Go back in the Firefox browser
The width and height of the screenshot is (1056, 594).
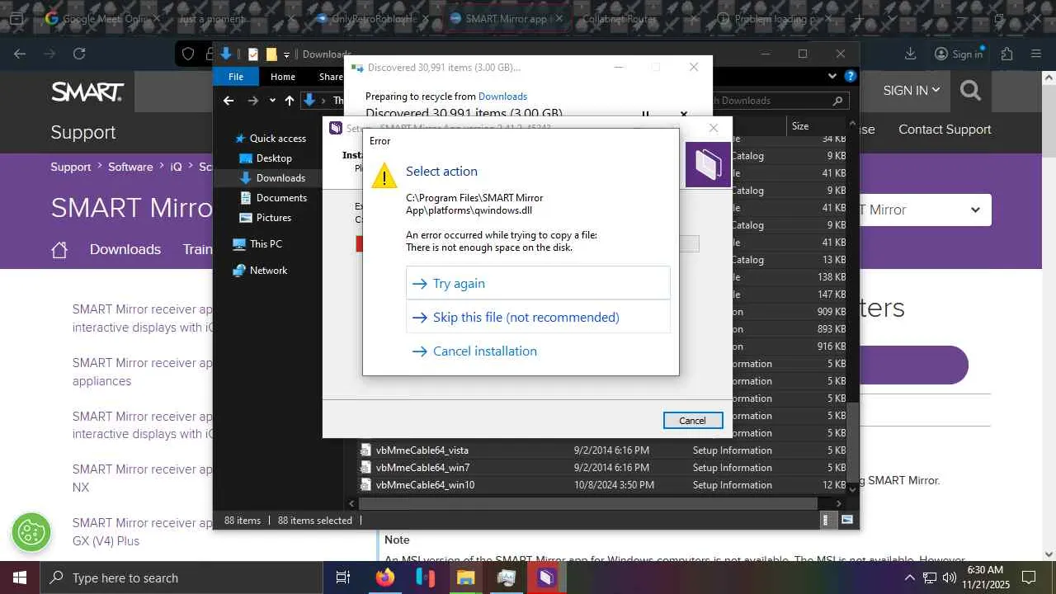click(x=20, y=54)
